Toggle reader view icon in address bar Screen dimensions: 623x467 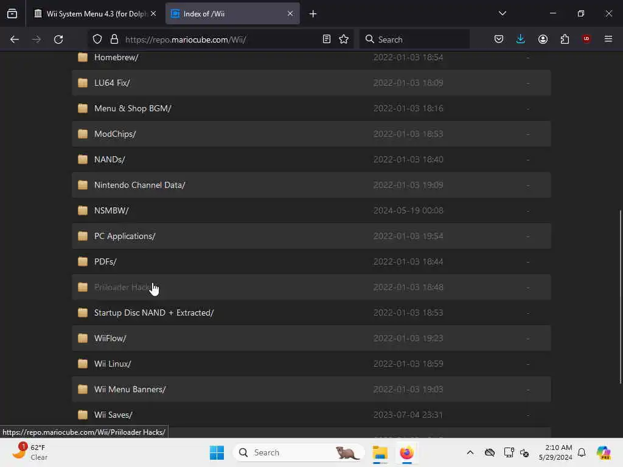click(x=326, y=40)
